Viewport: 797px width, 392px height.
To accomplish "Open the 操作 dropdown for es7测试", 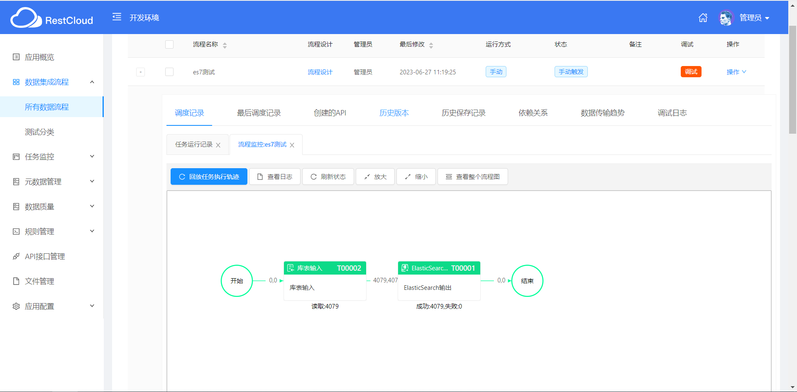I will tap(736, 72).
